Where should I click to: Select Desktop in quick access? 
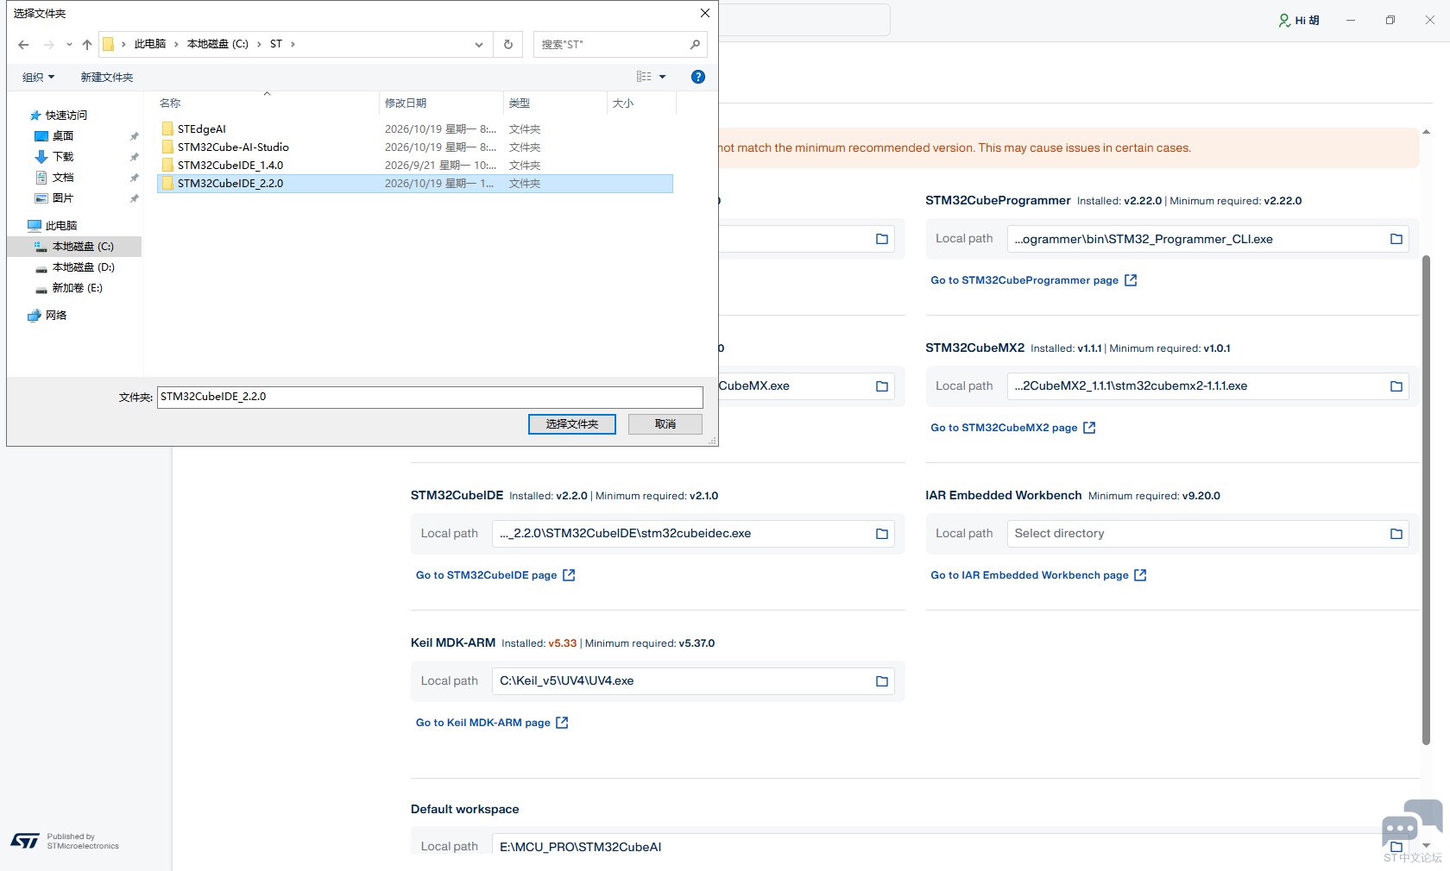pyautogui.click(x=63, y=136)
